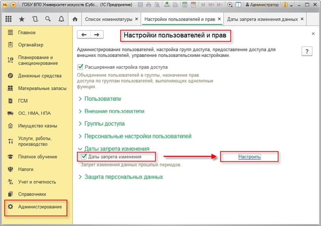The width and height of the screenshot is (321, 226).
Task: Open the history icon
Action: (x=35, y=19)
